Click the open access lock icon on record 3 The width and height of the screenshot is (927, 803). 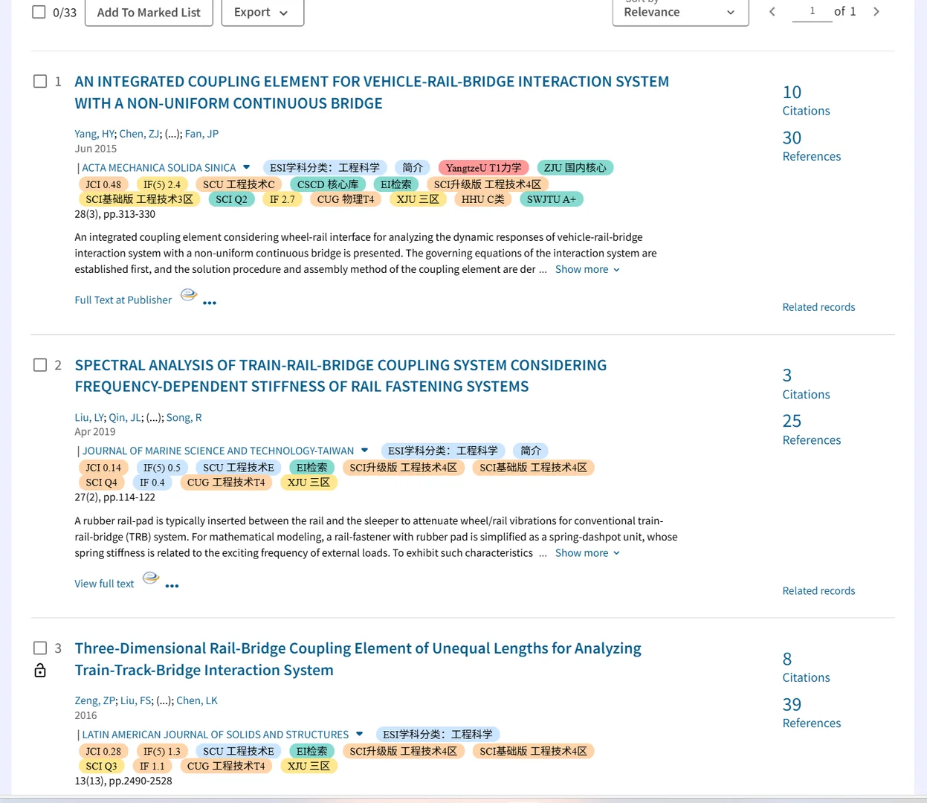tap(40, 671)
